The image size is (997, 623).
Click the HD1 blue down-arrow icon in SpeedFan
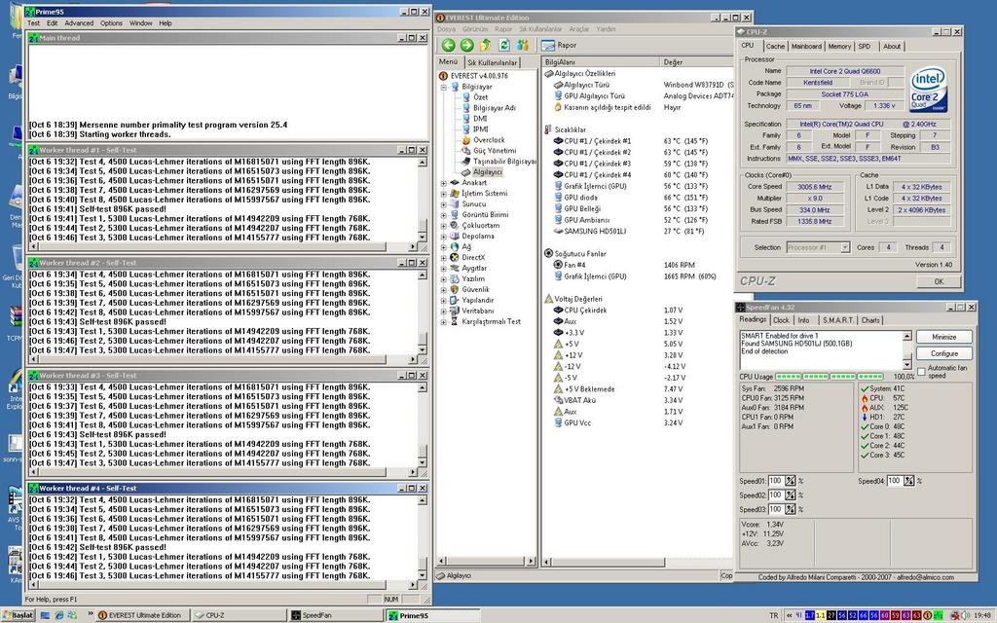point(865,418)
